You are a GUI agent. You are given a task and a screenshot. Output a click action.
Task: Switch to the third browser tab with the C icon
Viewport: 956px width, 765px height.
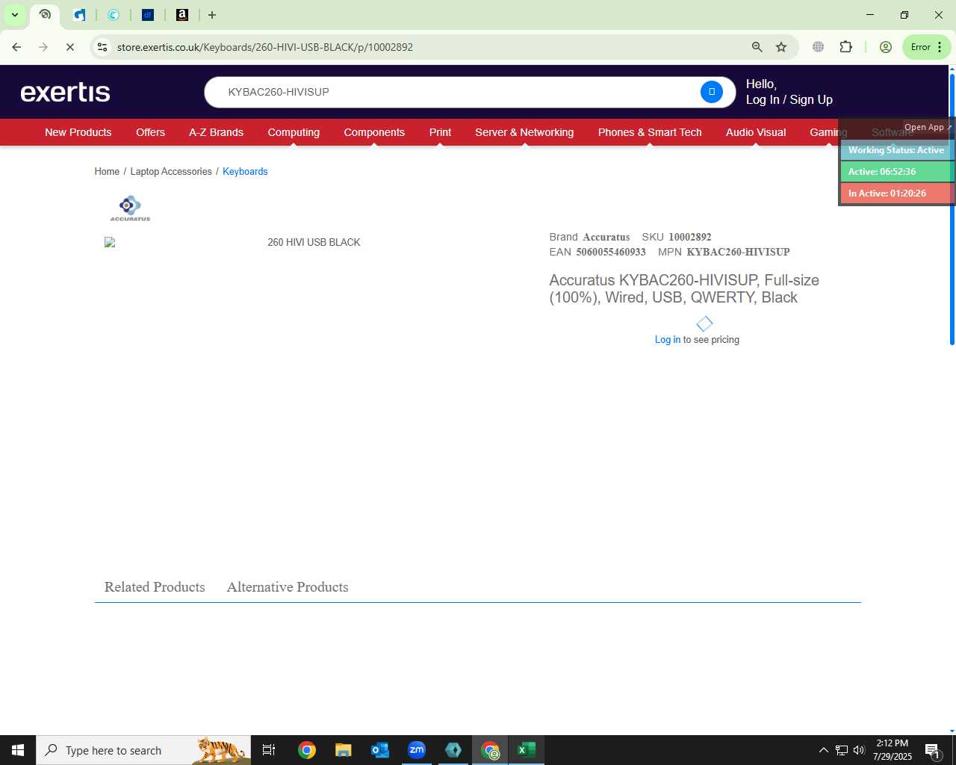point(114,15)
